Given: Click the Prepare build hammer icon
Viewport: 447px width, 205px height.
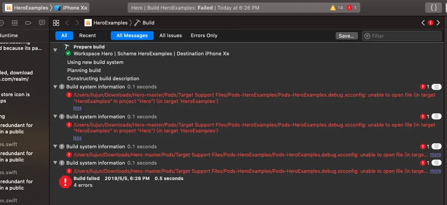Looking at the screenshot, I should click(x=67, y=50).
